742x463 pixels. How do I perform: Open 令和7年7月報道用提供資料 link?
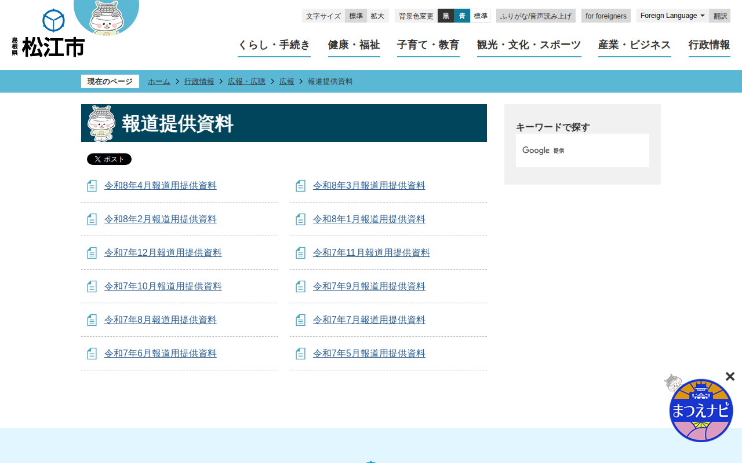[x=369, y=320]
